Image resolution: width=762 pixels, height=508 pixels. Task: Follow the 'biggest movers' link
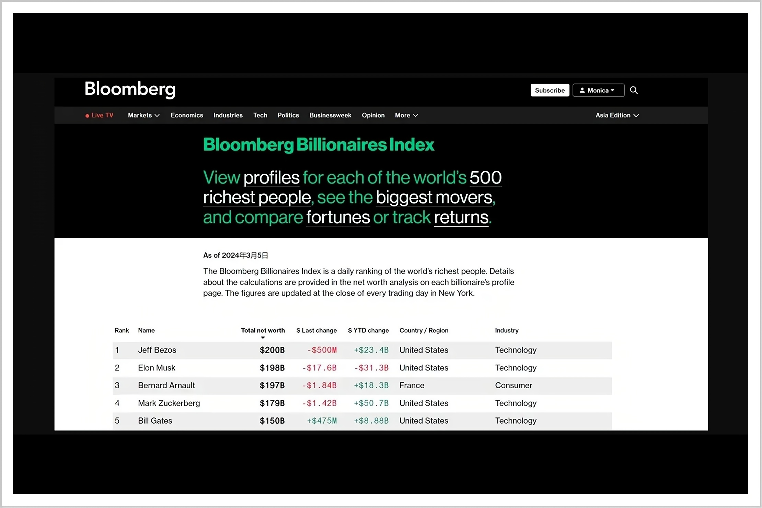(x=434, y=198)
